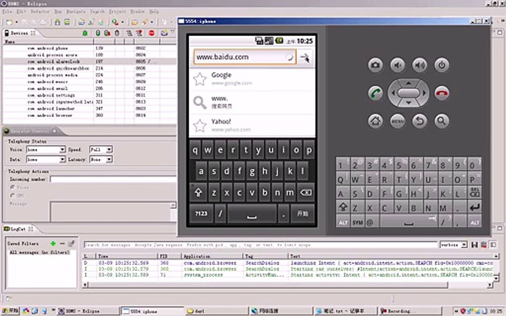506x316 pixels.
Task: Click the emulator camera hardware button
Action: 375,65
